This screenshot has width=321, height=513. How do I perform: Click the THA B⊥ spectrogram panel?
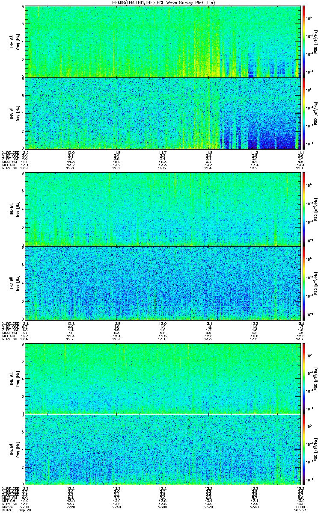click(163, 41)
